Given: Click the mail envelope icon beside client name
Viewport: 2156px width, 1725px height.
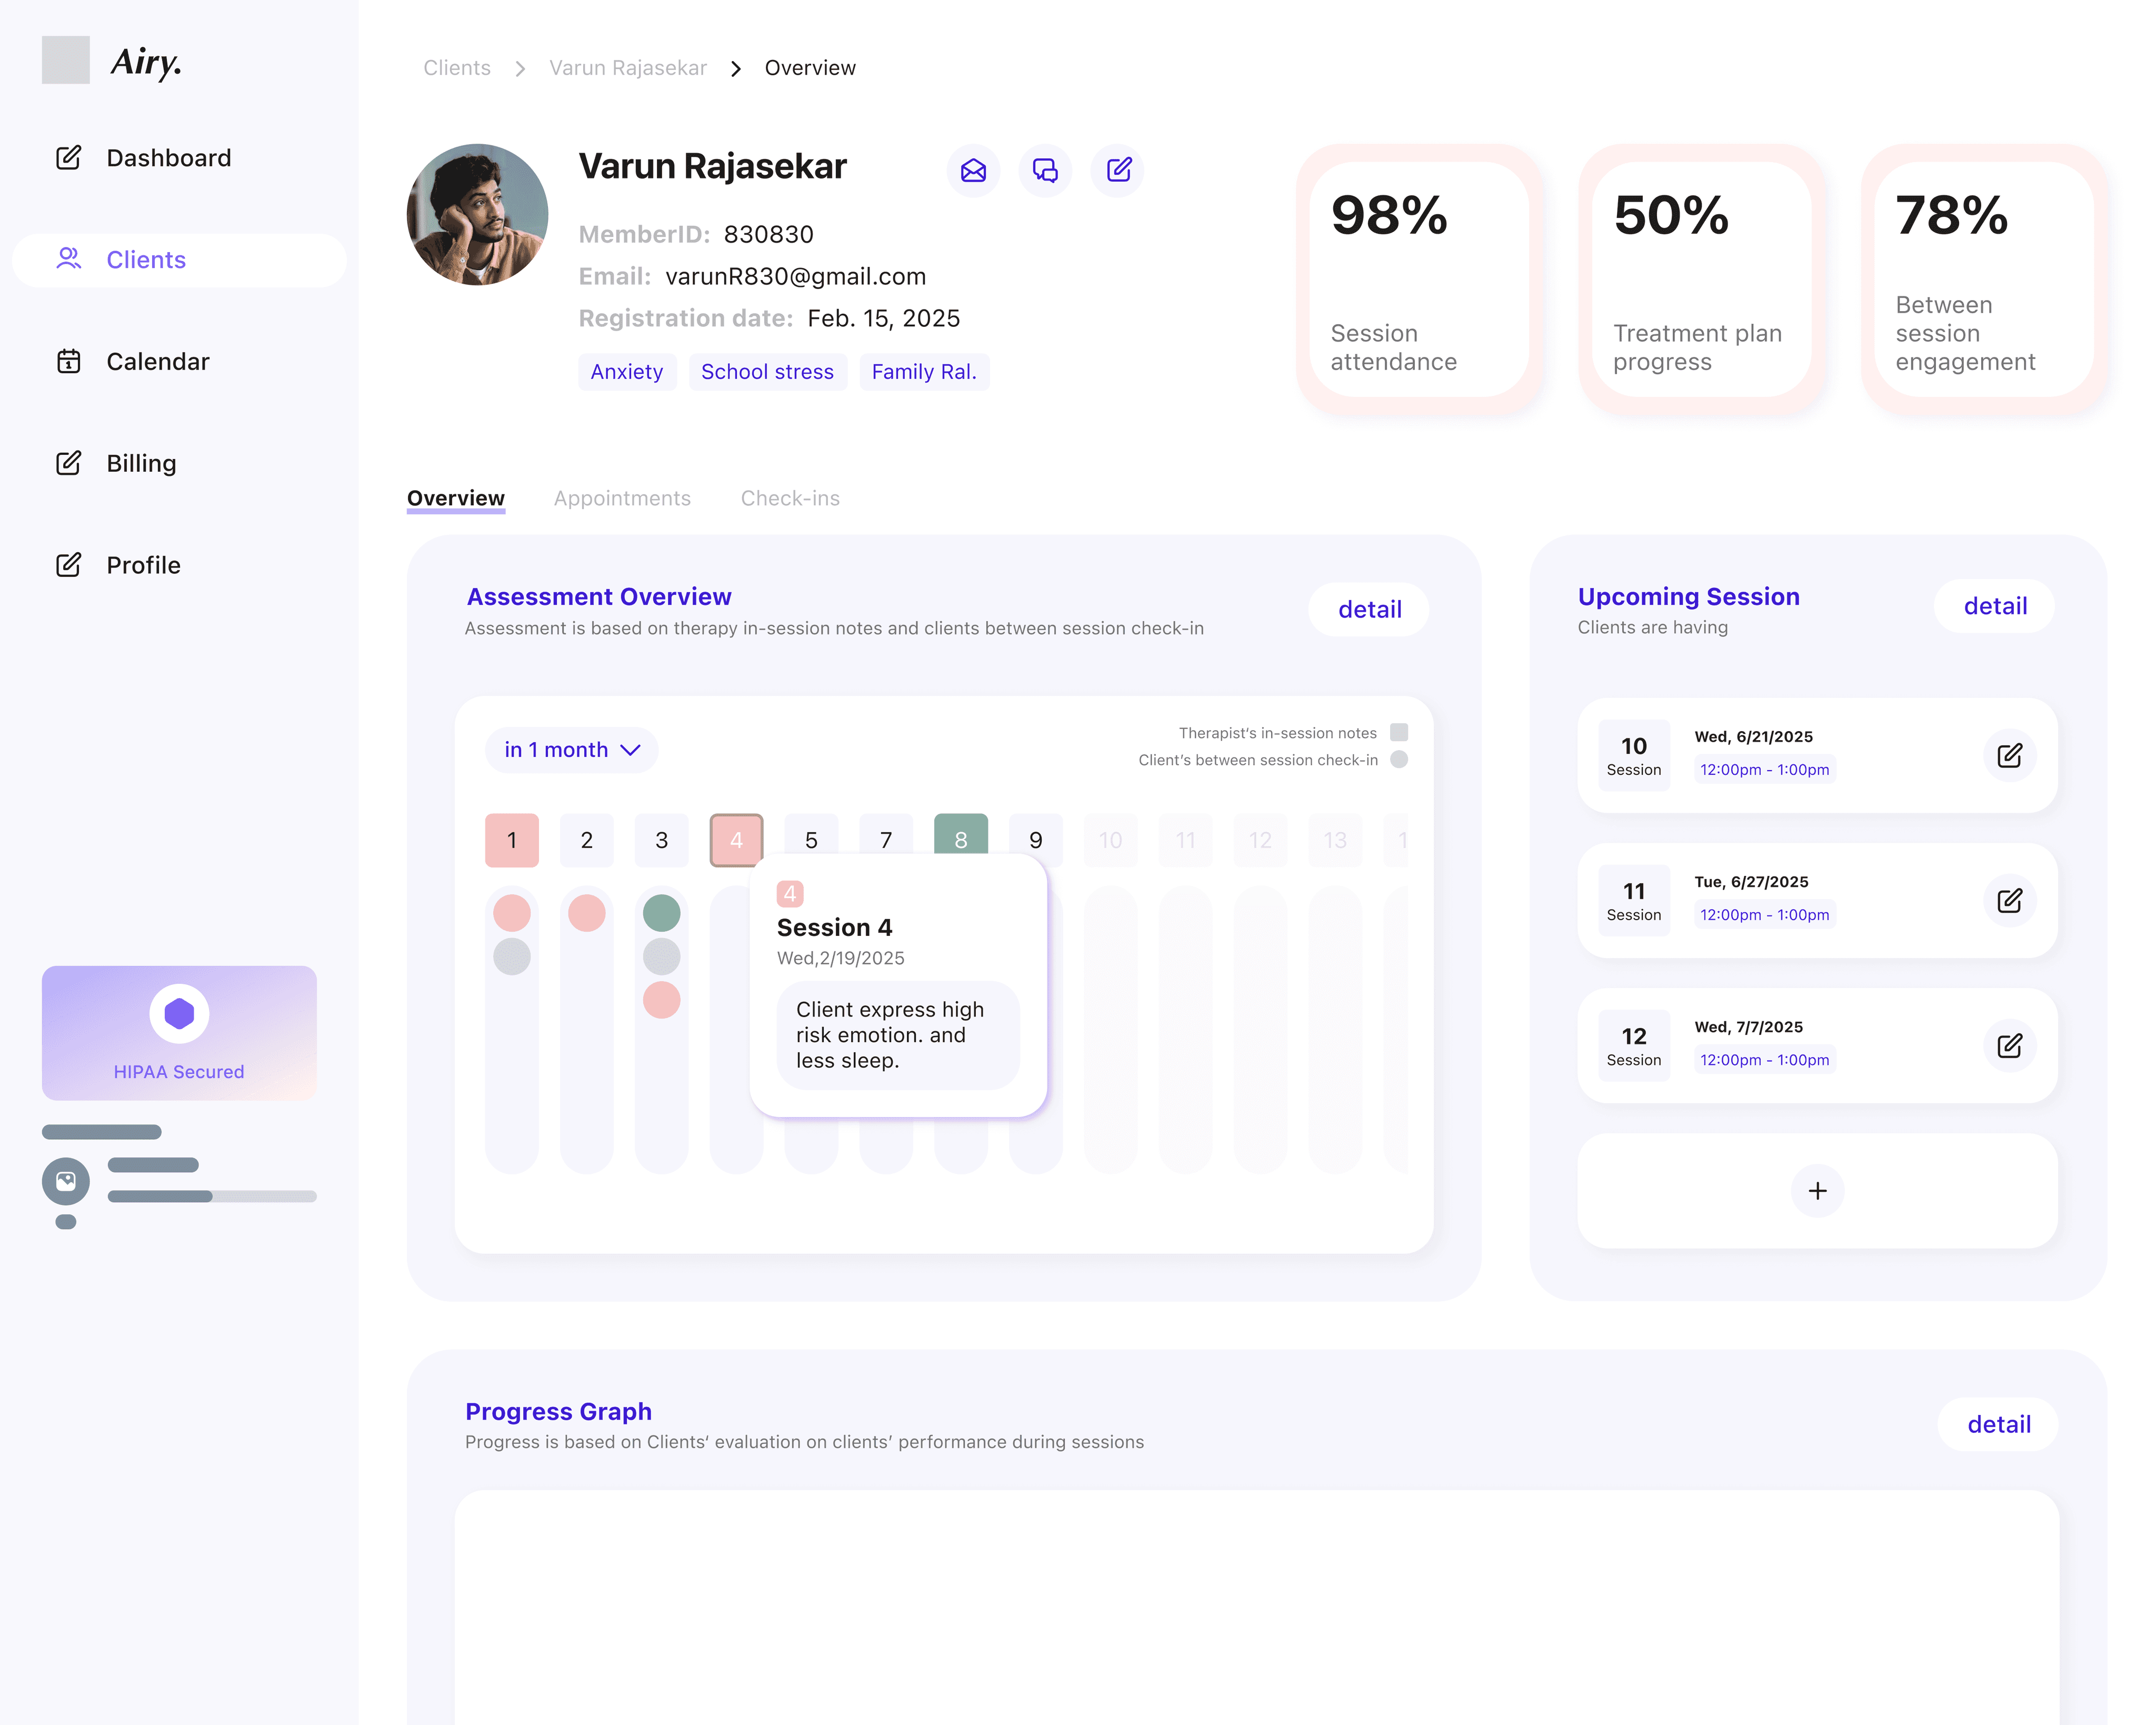Looking at the screenshot, I should point(973,170).
